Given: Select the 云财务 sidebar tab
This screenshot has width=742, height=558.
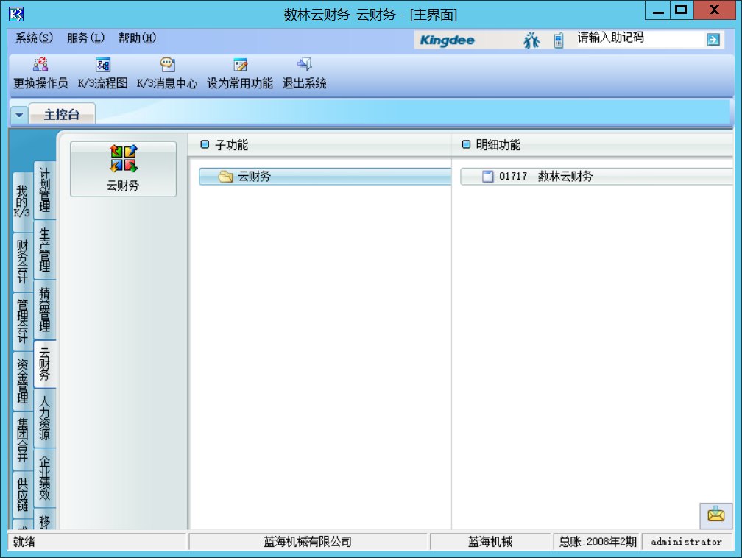Looking at the screenshot, I should click(45, 364).
